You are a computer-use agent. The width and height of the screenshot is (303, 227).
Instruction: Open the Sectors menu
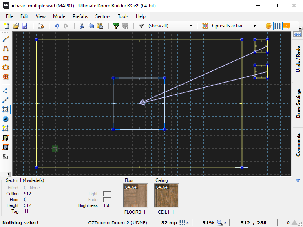103,16
